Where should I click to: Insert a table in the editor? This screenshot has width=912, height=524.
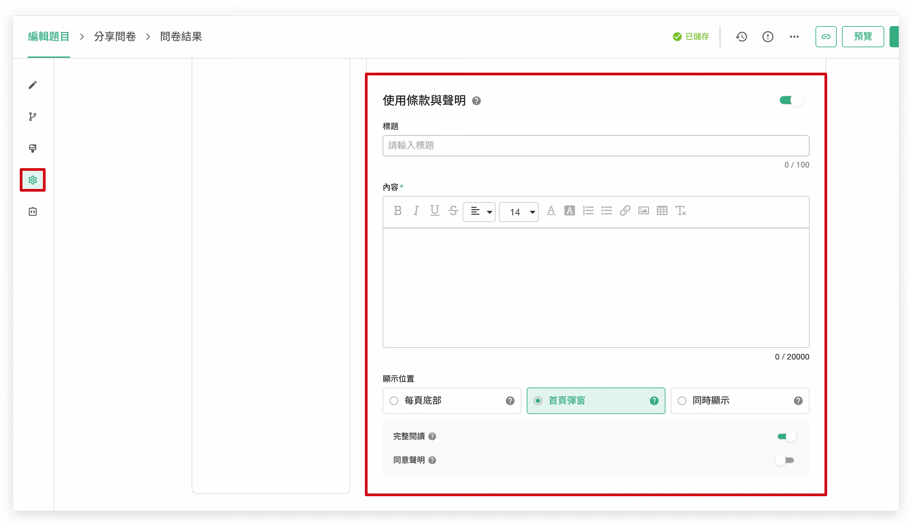pos(662,210)
